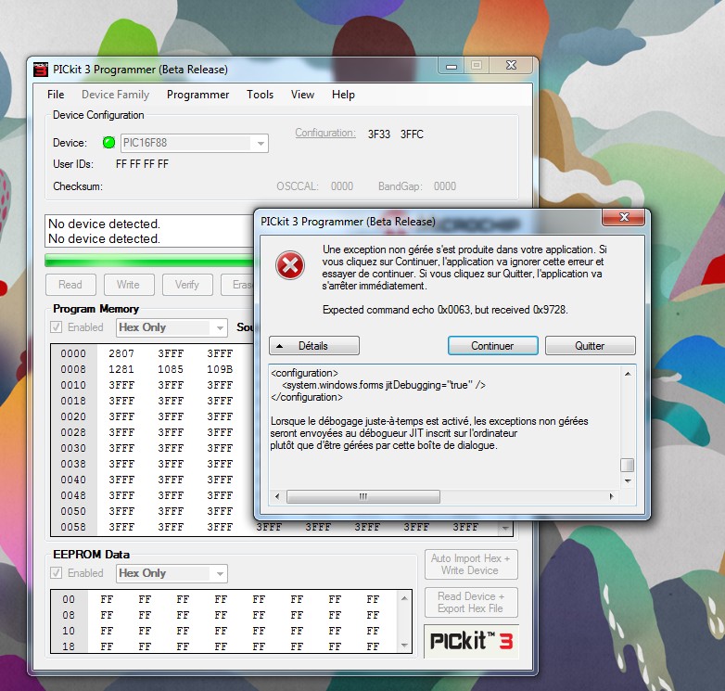Open Program Memory Hex Only dropdown
725x691 pixels.
[220, 328]
